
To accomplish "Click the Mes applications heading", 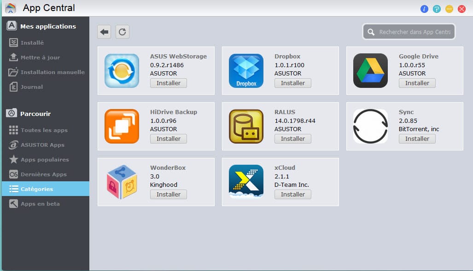I will point(48,27).
